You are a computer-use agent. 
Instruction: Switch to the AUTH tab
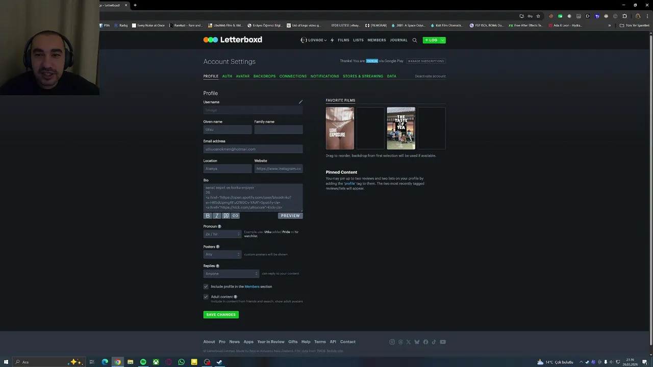point(227,76)
